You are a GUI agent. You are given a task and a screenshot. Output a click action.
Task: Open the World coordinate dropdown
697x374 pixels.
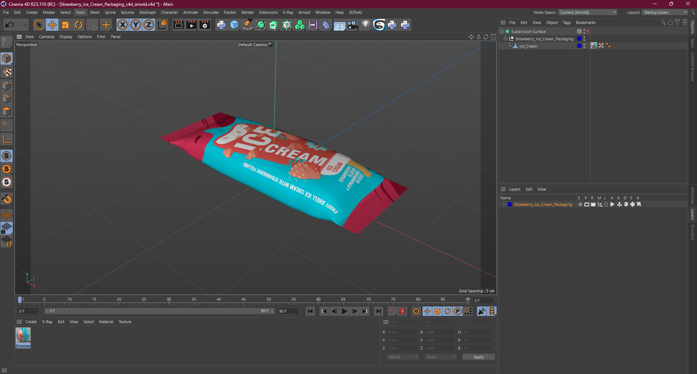(x=403, y=357)
